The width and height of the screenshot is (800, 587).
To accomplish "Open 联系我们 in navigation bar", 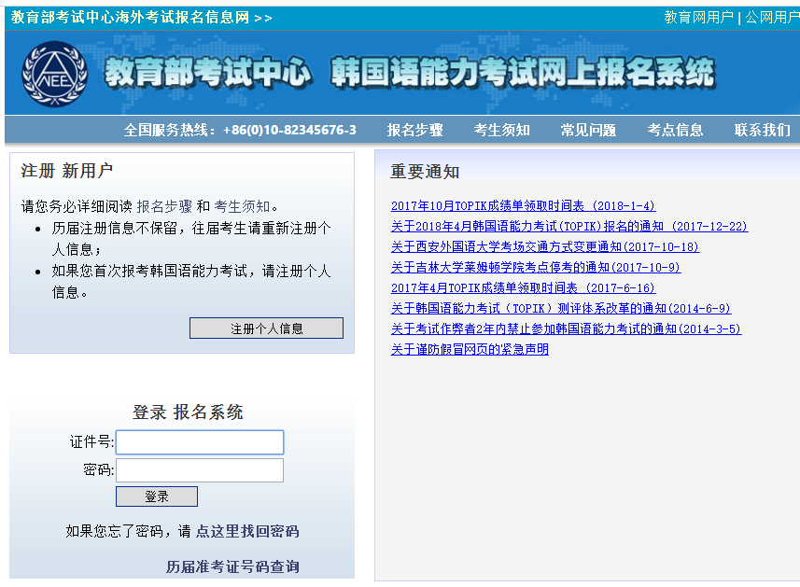I will (x=762, y=130).
